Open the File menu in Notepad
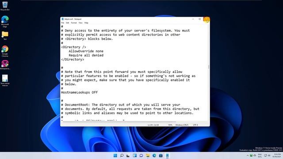 63,23
